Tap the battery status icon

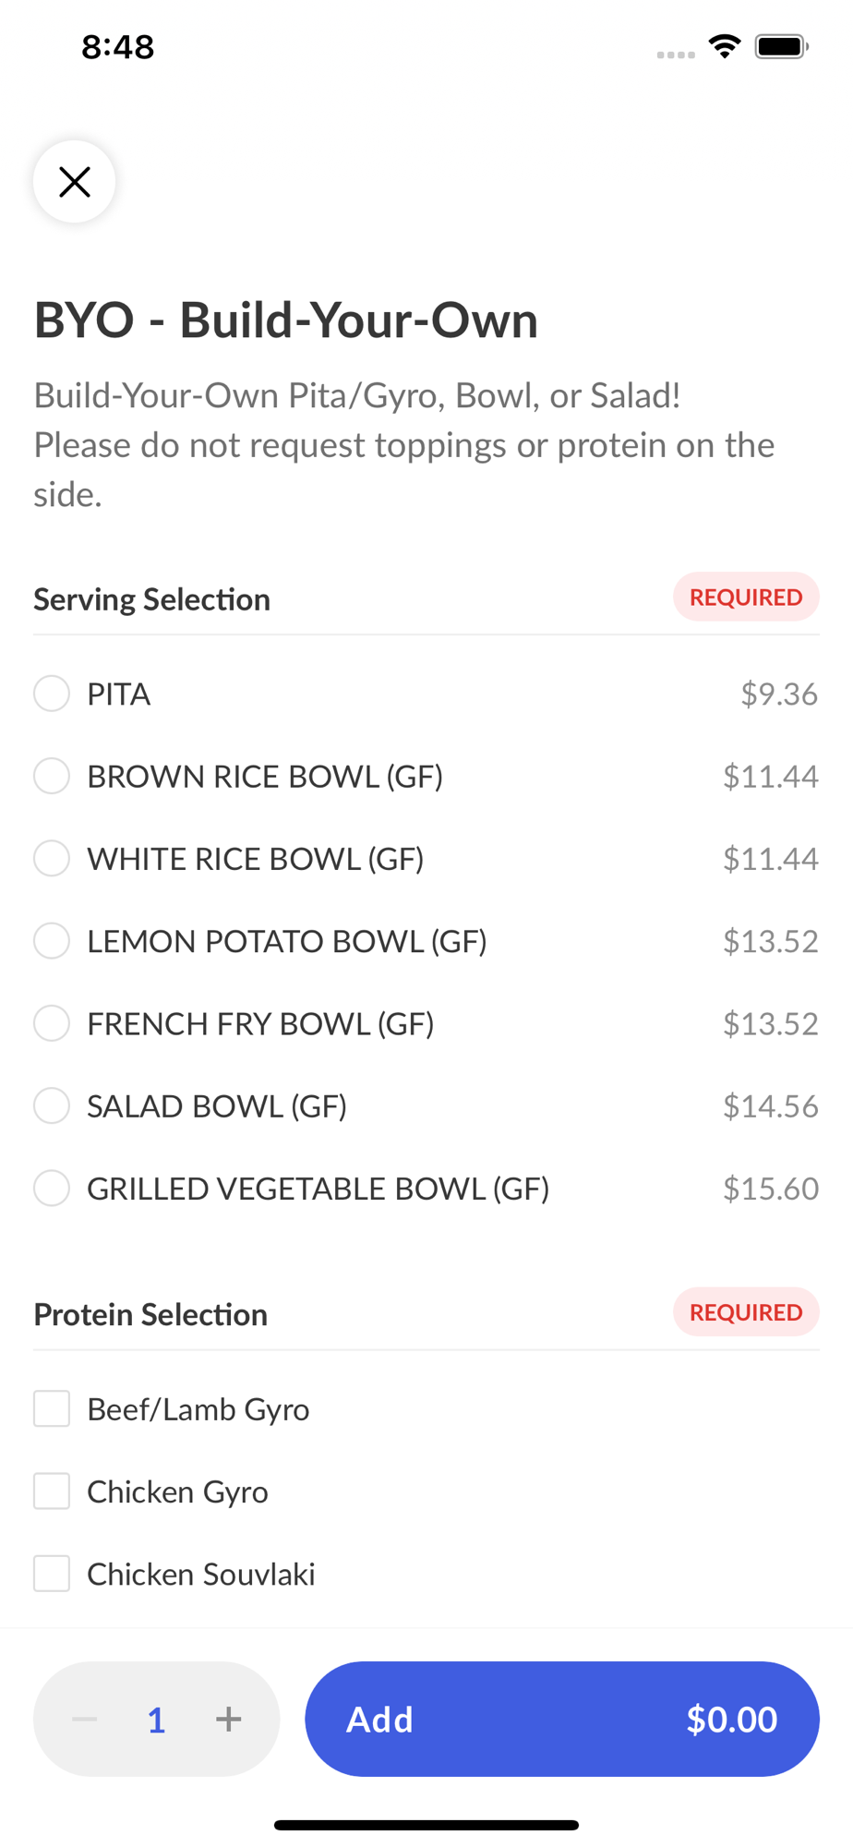tap(781, 46)
